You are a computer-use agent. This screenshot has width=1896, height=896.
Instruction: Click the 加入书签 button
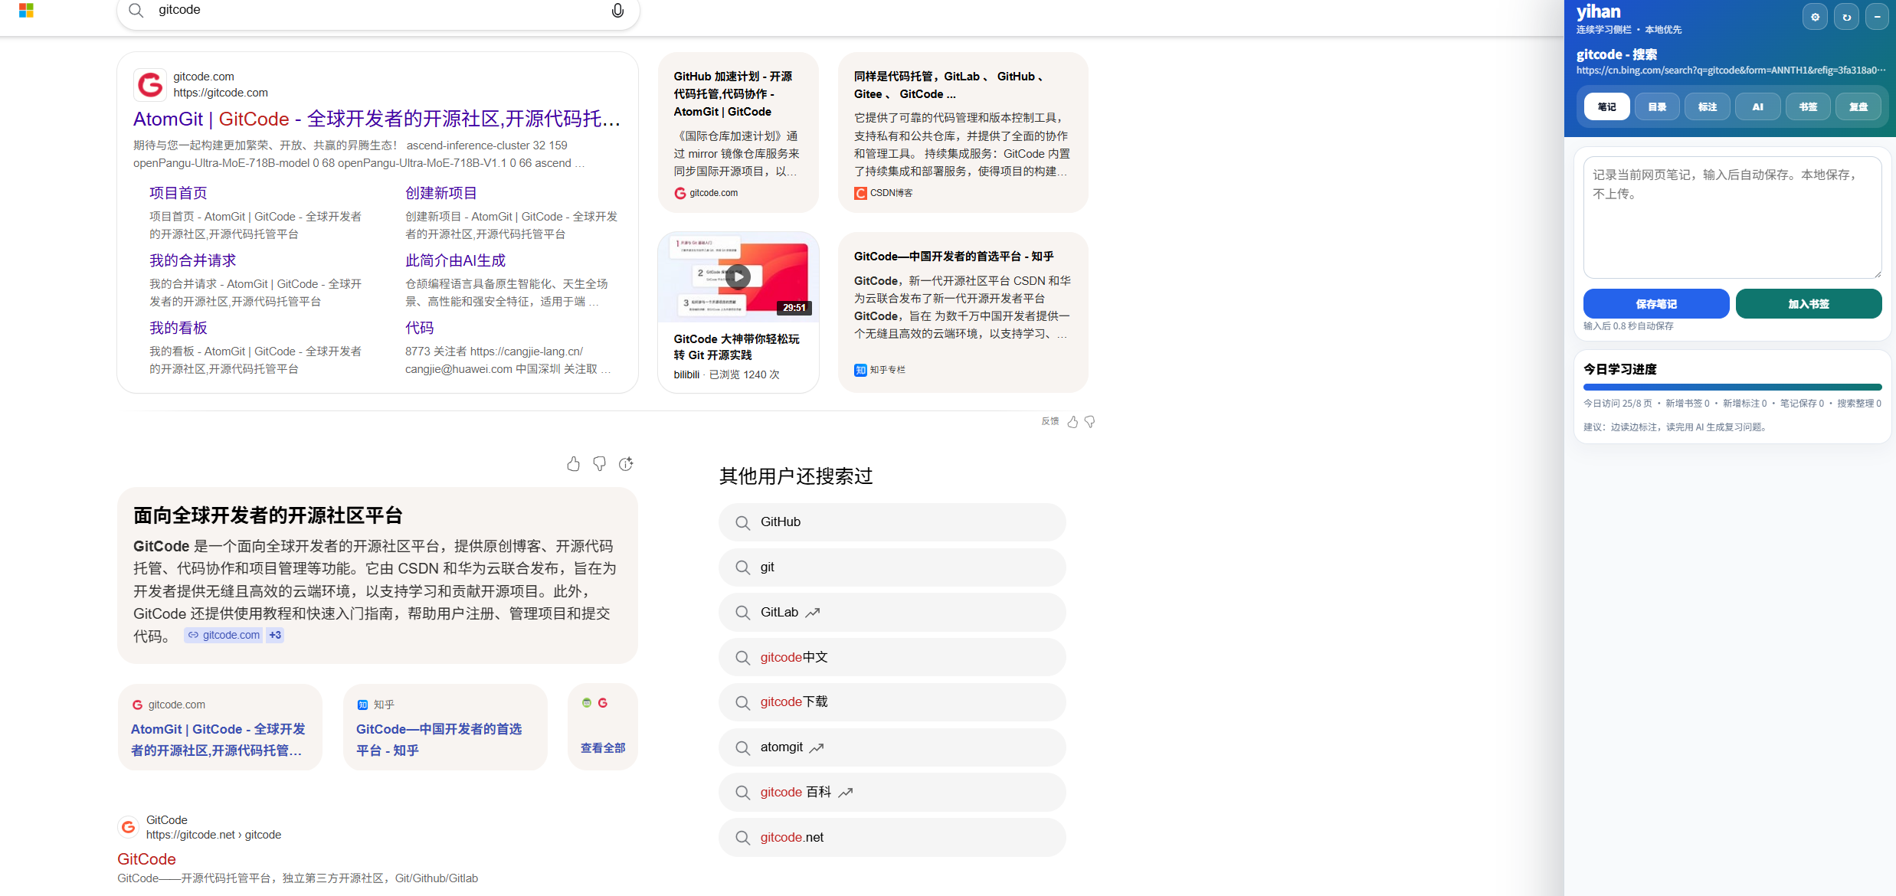1808,304
